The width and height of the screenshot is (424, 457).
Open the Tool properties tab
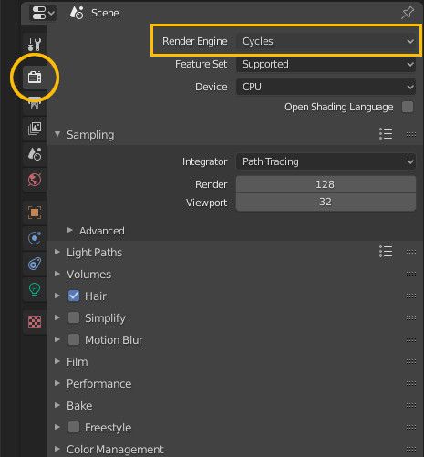[x=35, y=45]
